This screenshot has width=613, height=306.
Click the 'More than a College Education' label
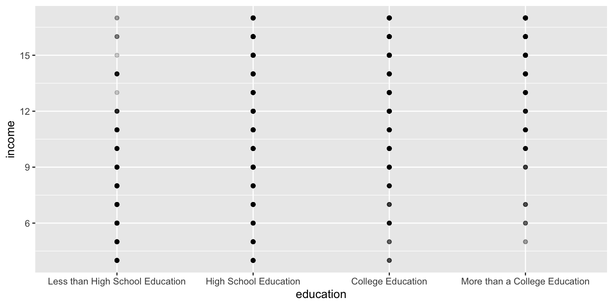[x=525, y=282]
